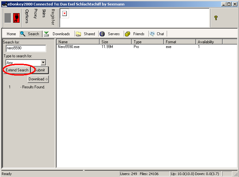Minimize the eDonkey2000 window
239x177 pixels.
click(x=224, y=4)
